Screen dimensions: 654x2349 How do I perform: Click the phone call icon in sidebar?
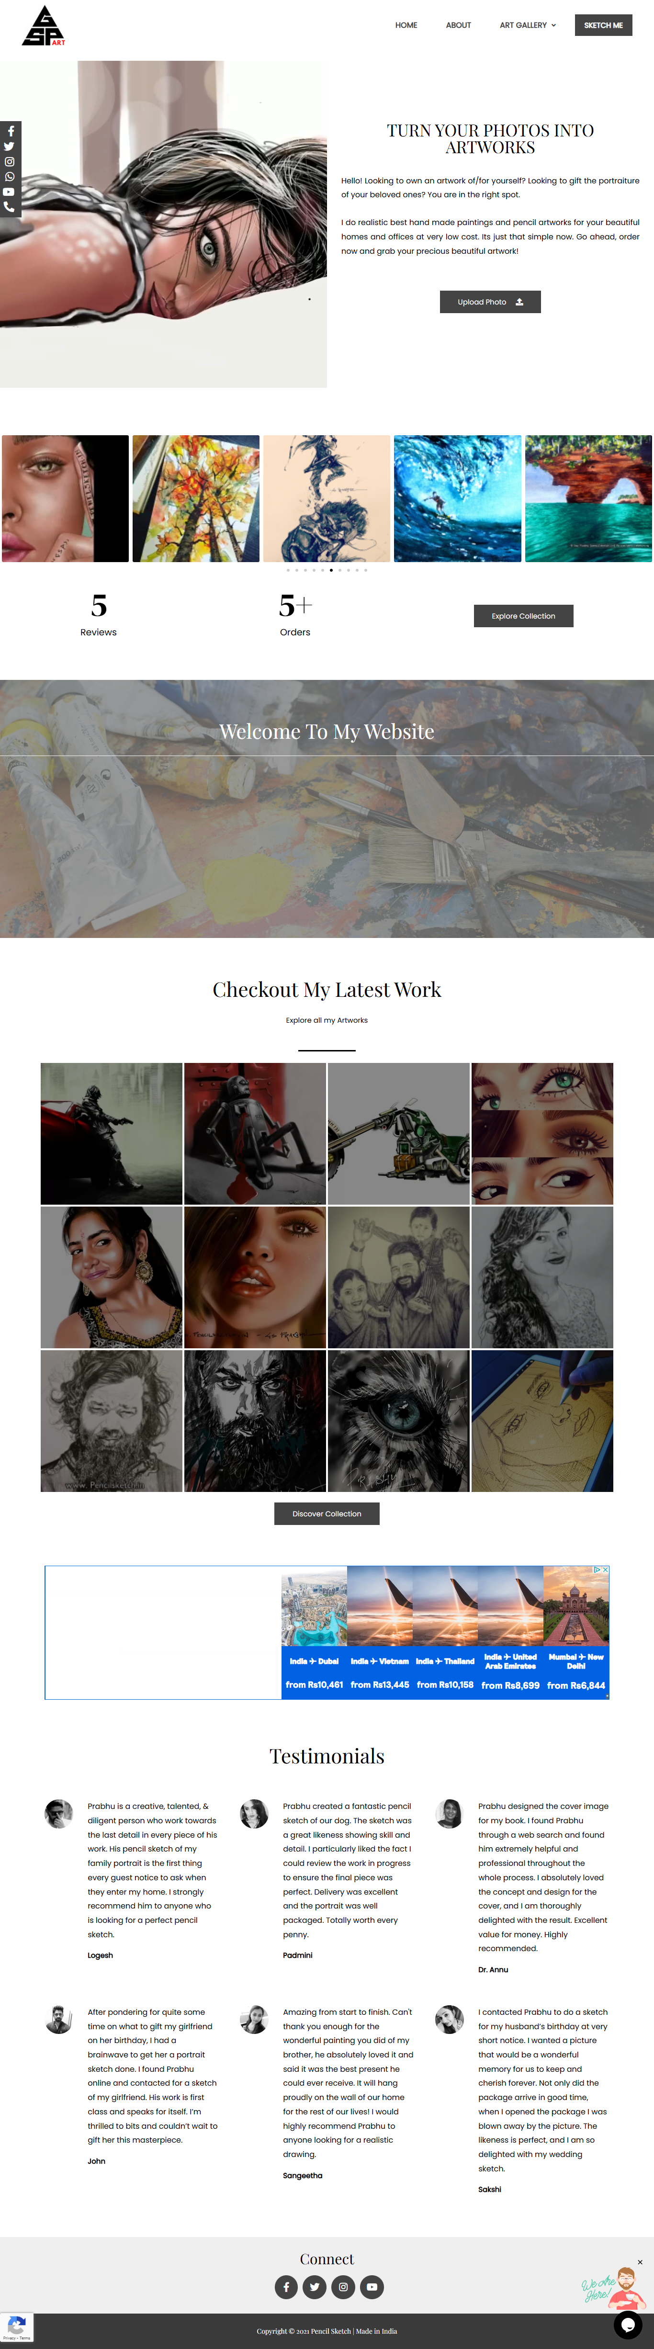pos(9,207)
